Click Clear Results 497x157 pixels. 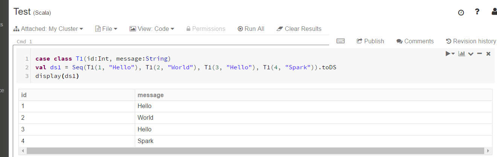click(x=299, y=29)
